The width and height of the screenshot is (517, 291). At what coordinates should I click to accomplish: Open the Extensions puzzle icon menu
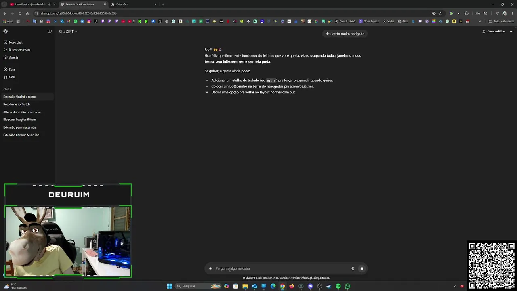click(467, 13)
